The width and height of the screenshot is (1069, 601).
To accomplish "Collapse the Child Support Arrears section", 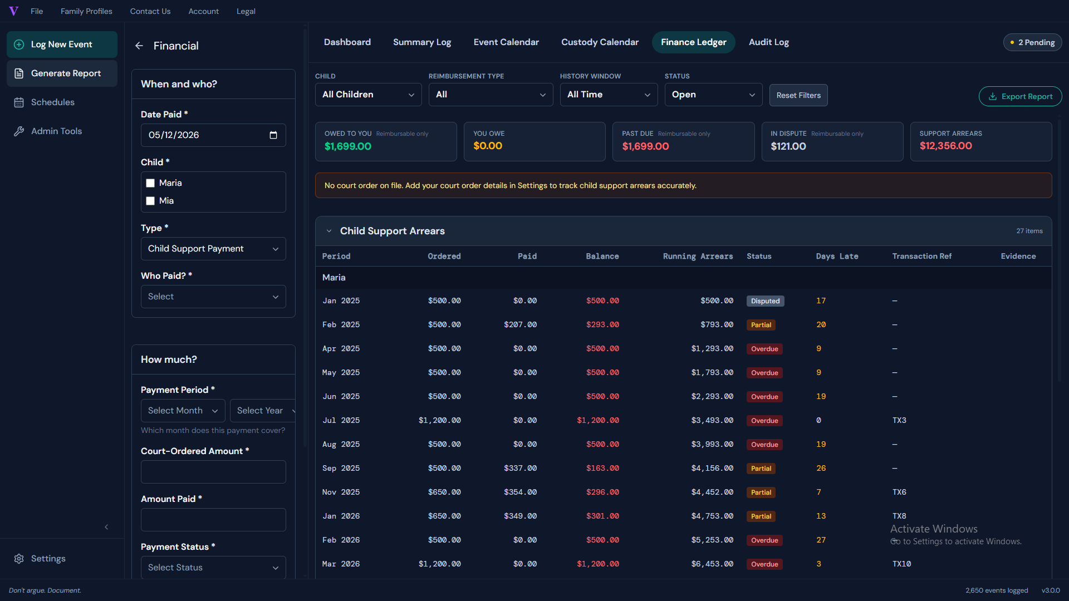I will (329, 231).
